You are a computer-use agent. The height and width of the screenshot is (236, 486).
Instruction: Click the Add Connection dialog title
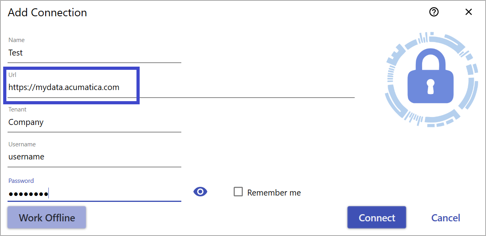[48, 13]
